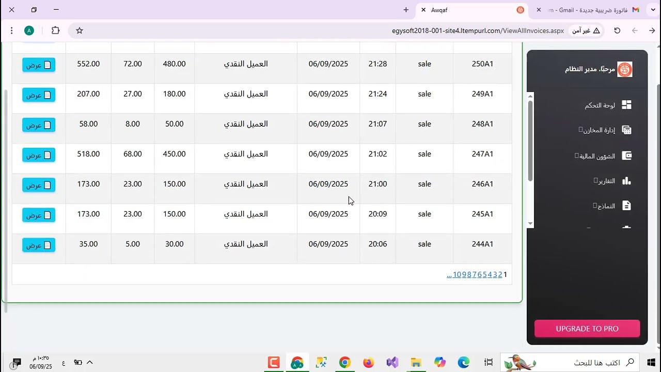
Task: Click the الشؤون المالية wallet icon
Action: coord(626,156)
